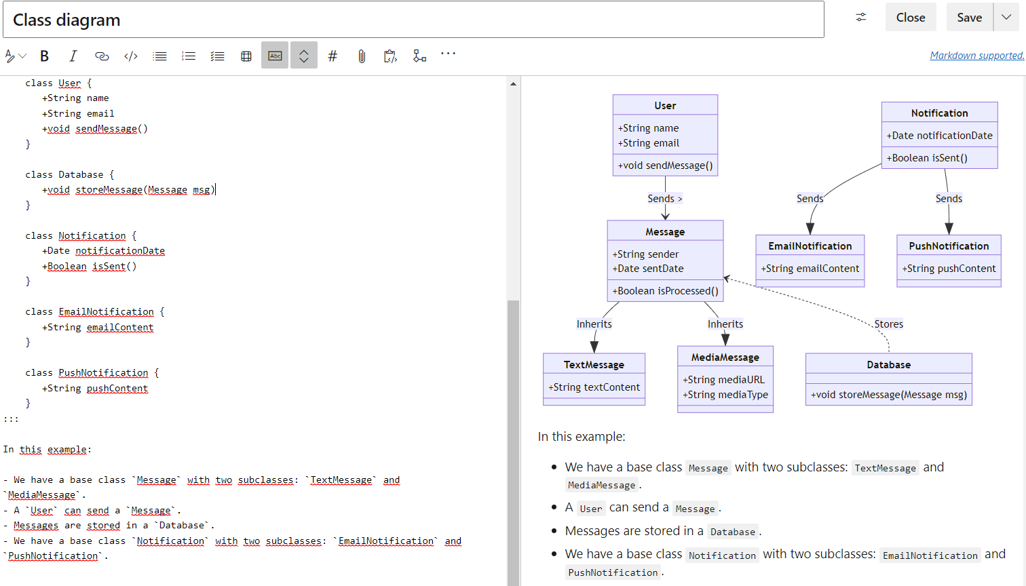The width and height of the screenshot is (1026, 586).
Task: Create a bulleted list
Action: click(159, 55)
